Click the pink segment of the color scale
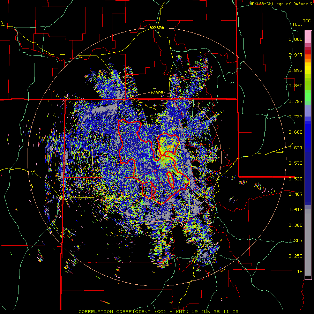 click(308, 37)
